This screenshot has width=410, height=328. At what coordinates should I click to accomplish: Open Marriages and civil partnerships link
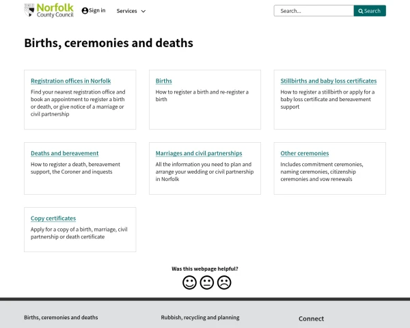(x=198, y=153)
